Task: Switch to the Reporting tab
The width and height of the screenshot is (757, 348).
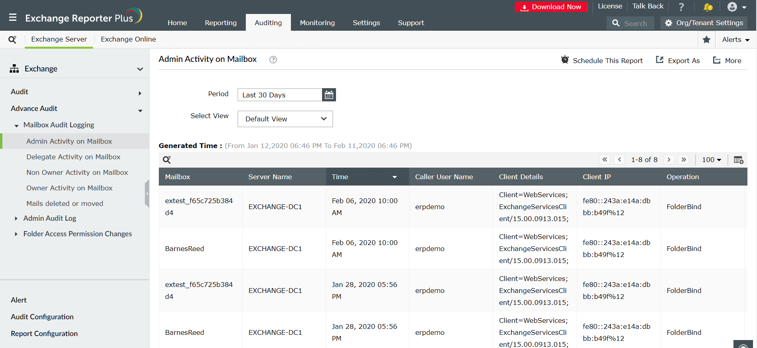Action: pos(221,23)
